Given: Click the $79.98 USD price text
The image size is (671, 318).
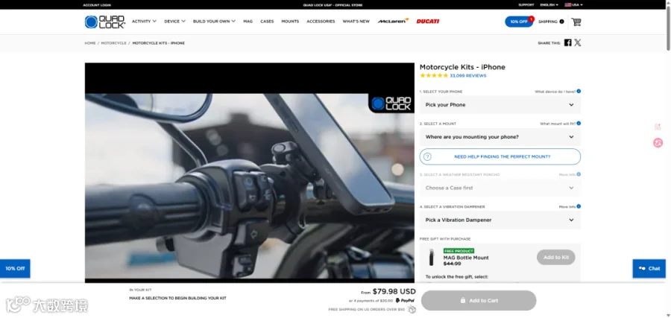Looking at the screenshot, I should [x=394, y=291].
